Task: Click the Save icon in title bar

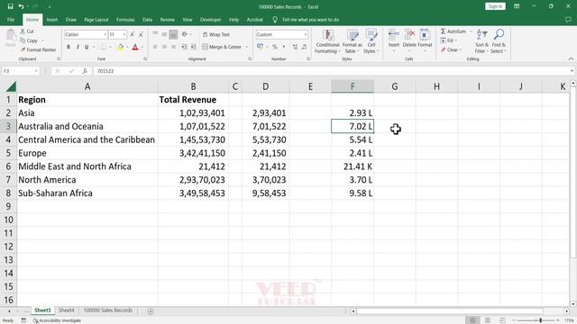Action: pyautogui.click(x=10, y=6)
